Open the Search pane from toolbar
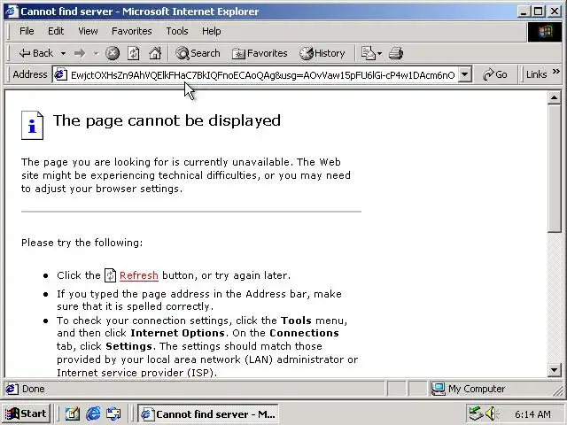567x425 pixels. click(198, 53)
